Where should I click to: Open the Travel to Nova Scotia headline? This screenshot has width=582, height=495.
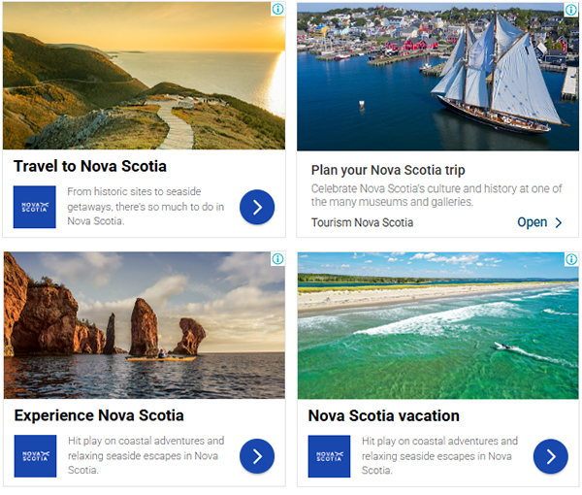click(90, 166)
